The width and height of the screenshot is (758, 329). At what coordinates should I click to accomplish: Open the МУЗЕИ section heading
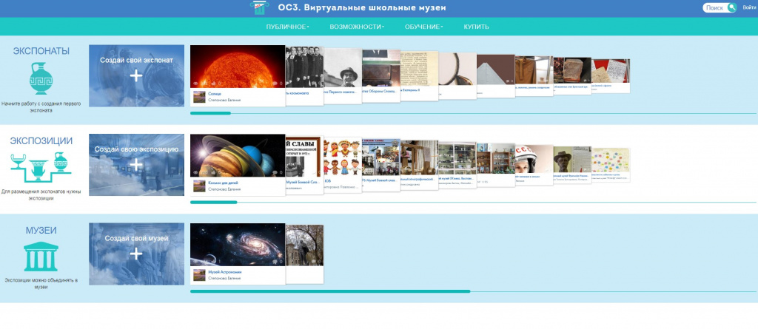41,231
